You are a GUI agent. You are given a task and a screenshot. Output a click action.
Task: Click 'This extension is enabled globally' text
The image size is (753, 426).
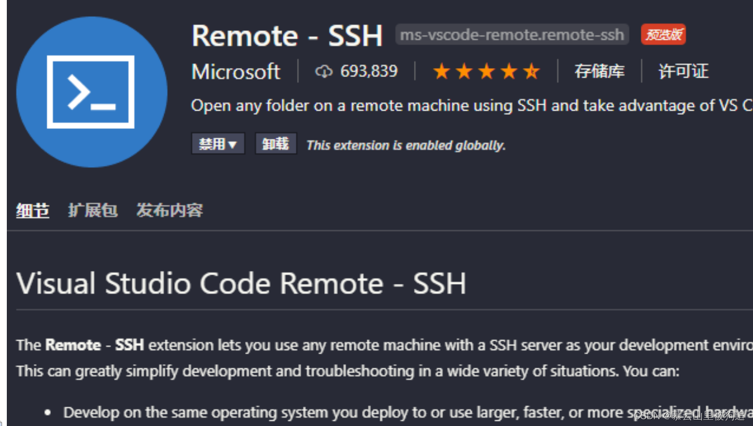tap(406, 145)
